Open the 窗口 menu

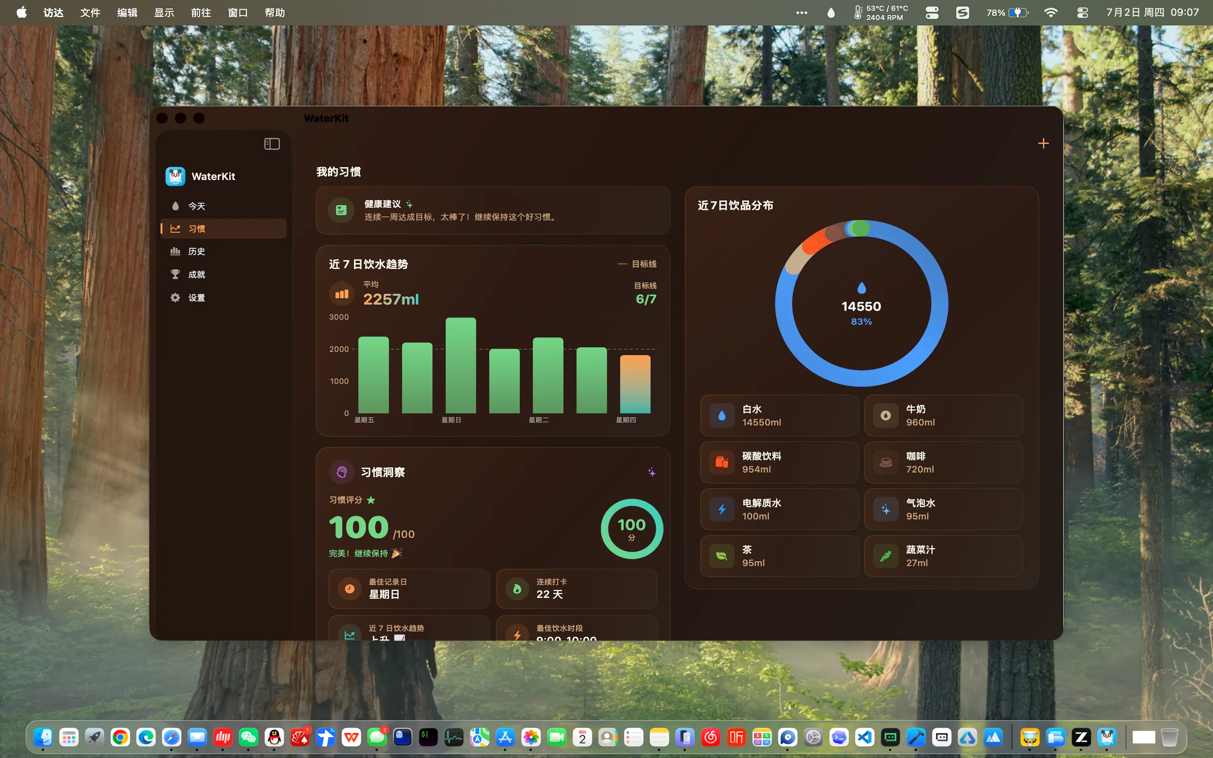tap(238, 13)
